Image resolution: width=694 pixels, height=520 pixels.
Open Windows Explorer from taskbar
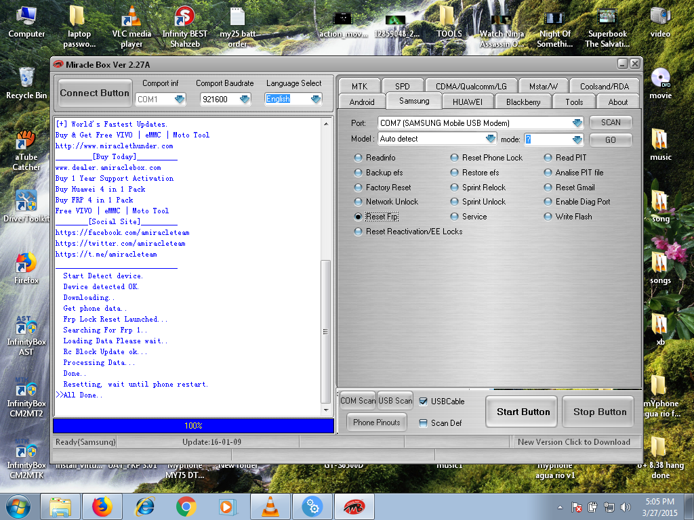click(x=60, y=506)
